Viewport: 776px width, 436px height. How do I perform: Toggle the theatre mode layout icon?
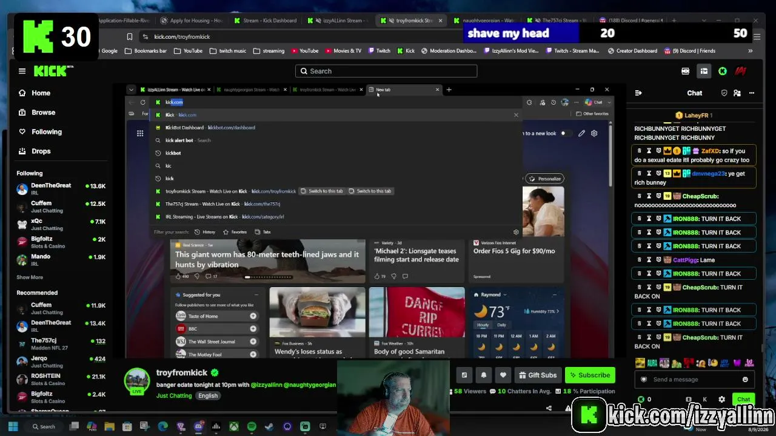coord(704,71)
